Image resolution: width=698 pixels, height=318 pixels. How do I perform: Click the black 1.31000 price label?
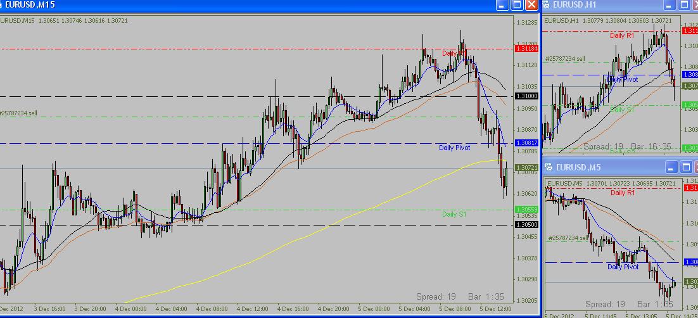click(526, 96)
